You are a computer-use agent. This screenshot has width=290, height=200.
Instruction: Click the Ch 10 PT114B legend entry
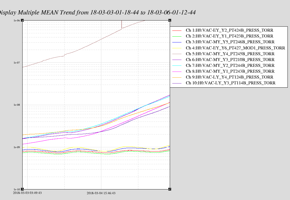pos(224,83)
